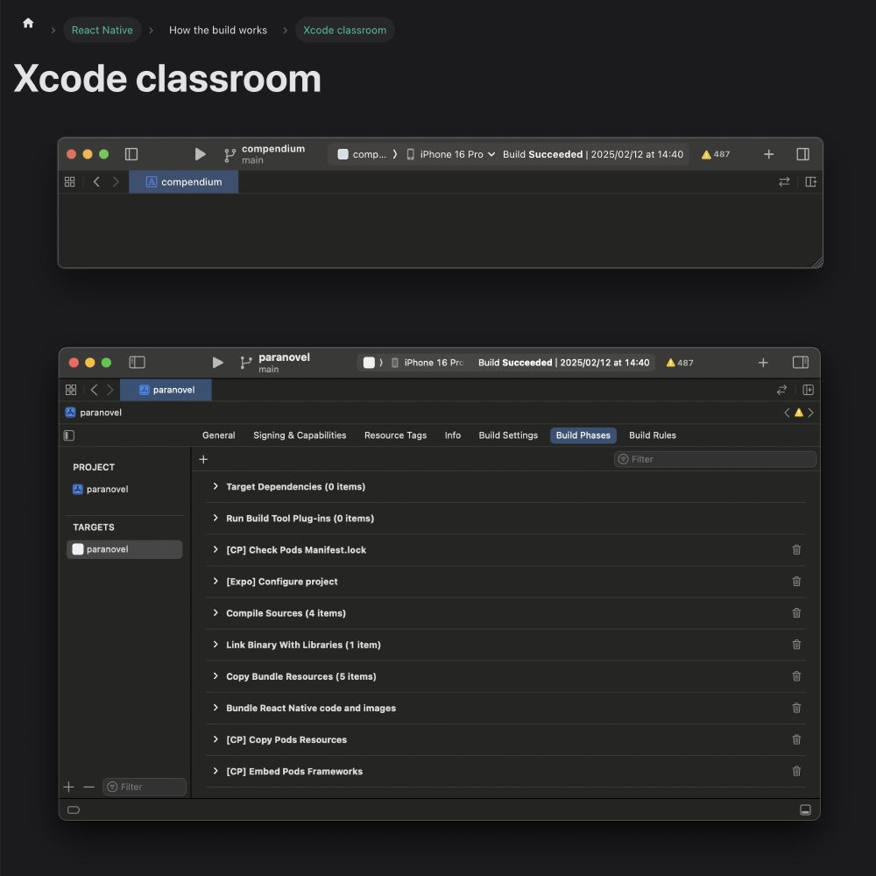The width and height of the screenshot is (876, 876).
Task: Go back in paranovel editor history
Action: [x=95, y=390]
